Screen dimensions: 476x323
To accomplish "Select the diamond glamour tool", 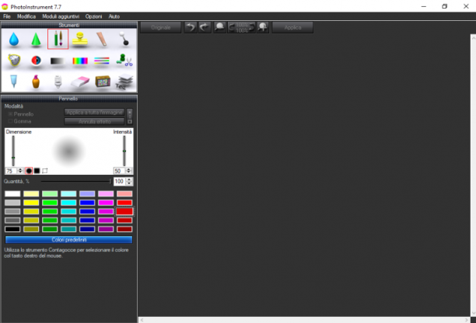I will tap(14, 61).
